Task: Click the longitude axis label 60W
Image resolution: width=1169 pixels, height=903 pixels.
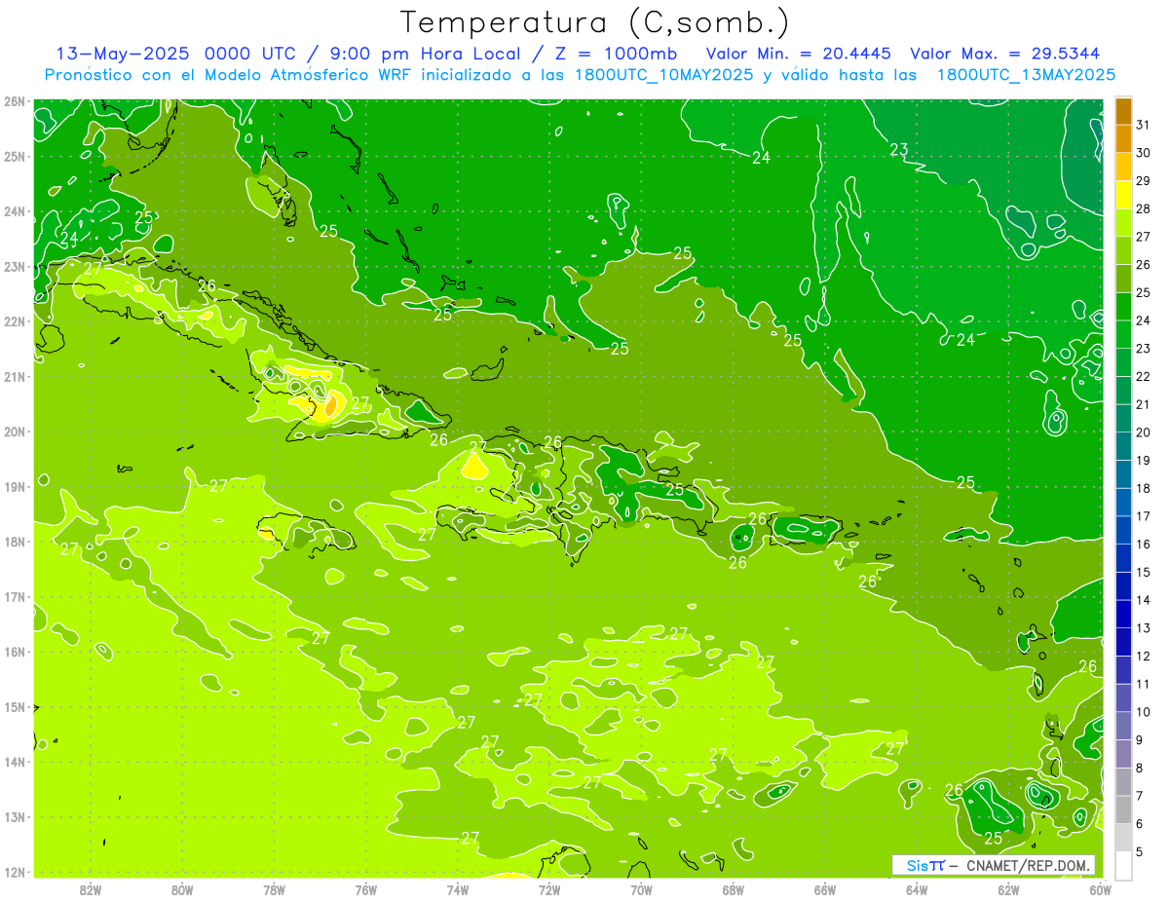Action: tap(1101, 888)
